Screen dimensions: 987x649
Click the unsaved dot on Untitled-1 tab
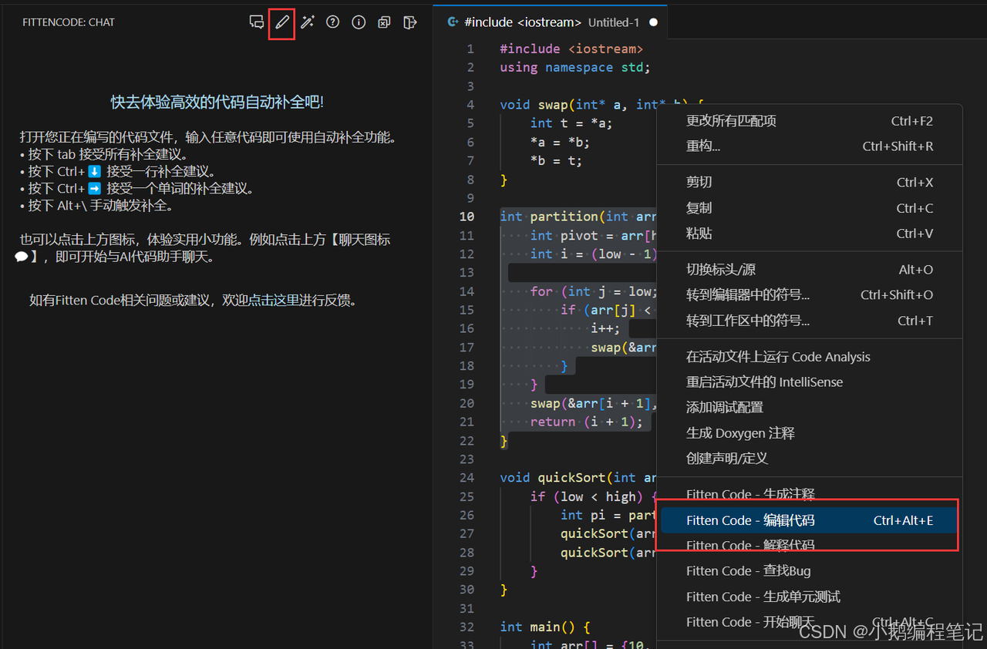(x=654, y=22)
